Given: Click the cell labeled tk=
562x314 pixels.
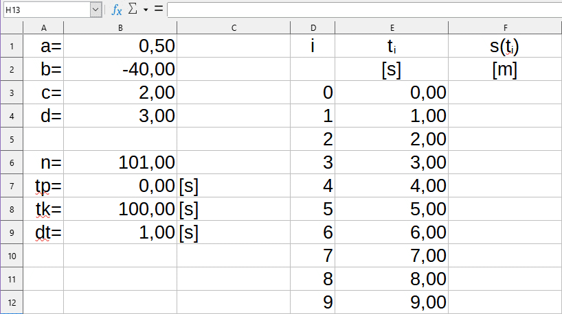Looking at the screenshot, I should (x=43, y=209).
